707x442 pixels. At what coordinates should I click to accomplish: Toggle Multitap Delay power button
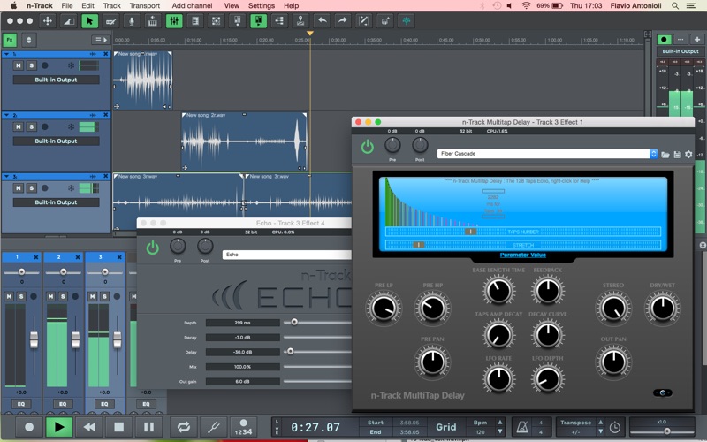coord(368,147)
